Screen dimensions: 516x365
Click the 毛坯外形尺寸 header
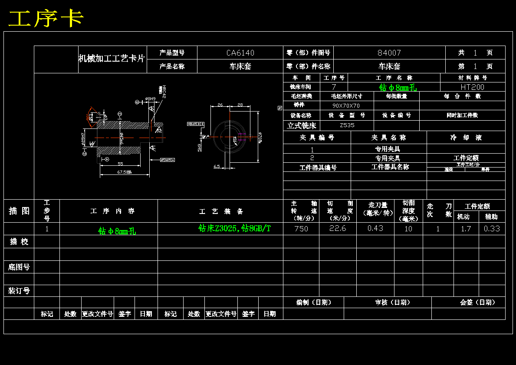click(x=346, y=96)
